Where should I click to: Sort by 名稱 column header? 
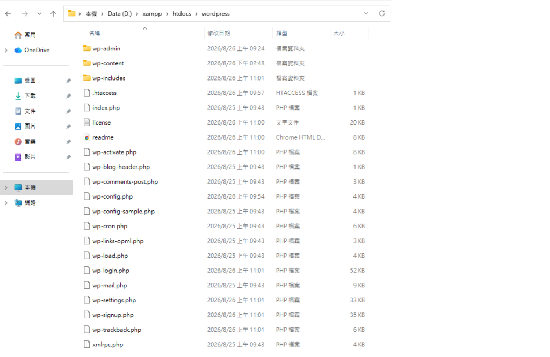tap(95, 33)
